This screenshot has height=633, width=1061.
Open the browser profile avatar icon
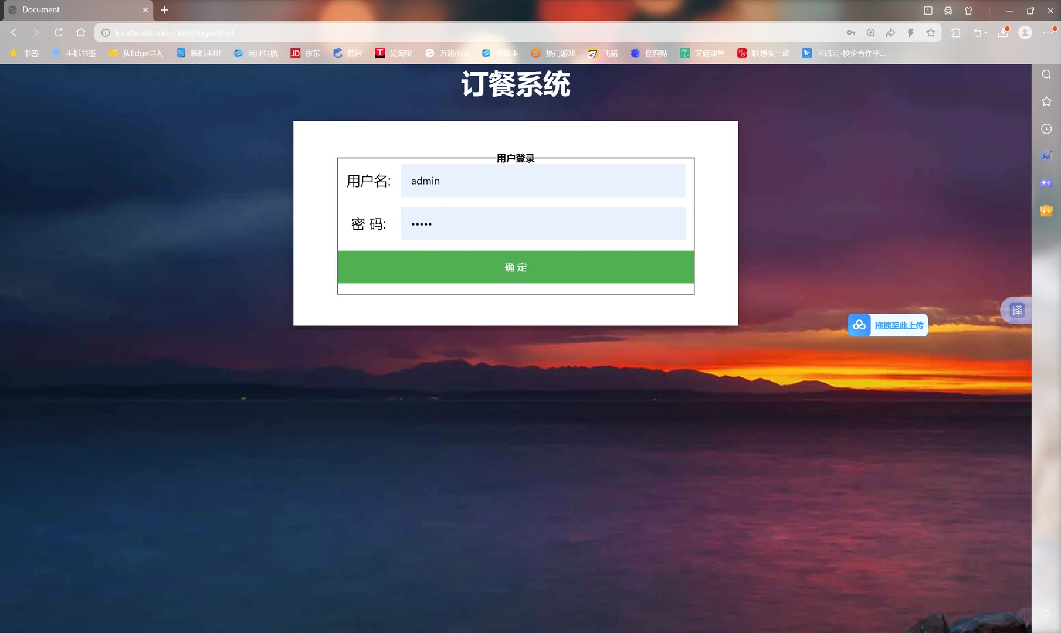(1025, 33)
